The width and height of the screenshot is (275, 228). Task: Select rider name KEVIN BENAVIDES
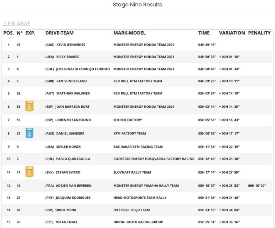(71, 45)
